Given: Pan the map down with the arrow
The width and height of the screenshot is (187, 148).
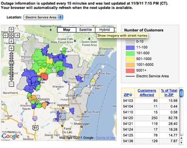Looking at the screenshot, I should 11,41.
